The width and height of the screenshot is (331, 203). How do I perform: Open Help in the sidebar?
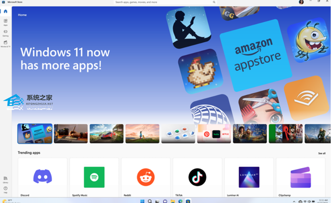(5, 190)
